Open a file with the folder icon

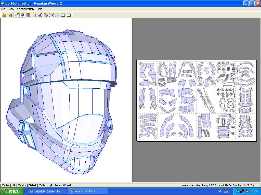pyautogui.click(x=5, y=15)
